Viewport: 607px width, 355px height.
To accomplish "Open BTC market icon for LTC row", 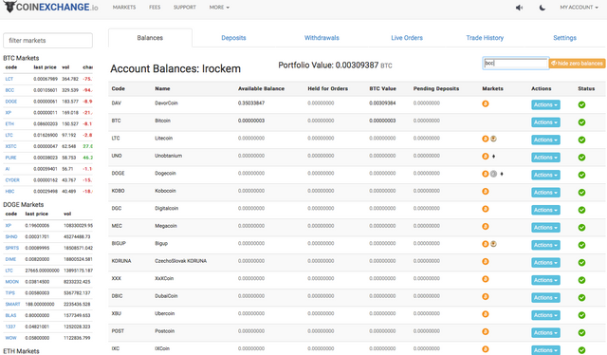I will 485,139.
